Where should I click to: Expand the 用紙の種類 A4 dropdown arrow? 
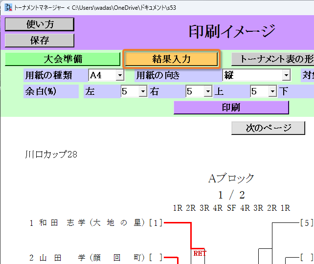pos(120,75)
